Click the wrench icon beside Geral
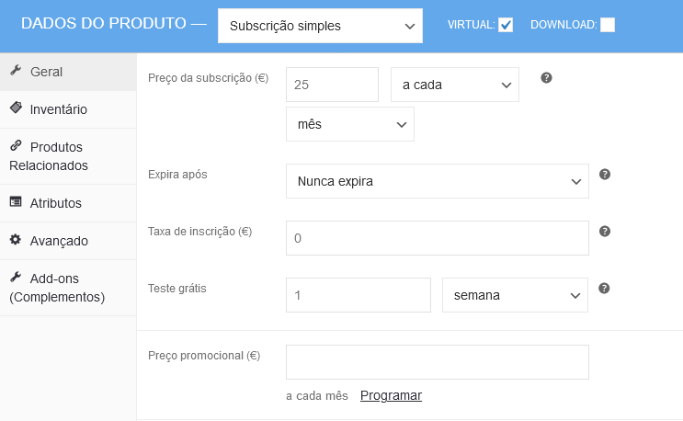Screen dimensions: 683x421 (16, 70)
